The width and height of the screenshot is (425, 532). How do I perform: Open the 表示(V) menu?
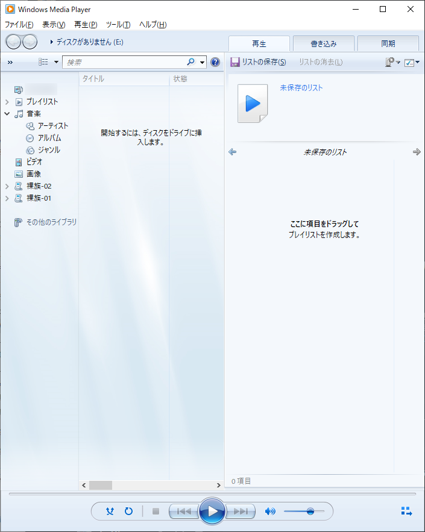(54, 25)
